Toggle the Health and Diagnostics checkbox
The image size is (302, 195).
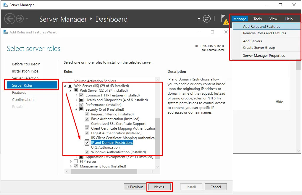point(81,100)
